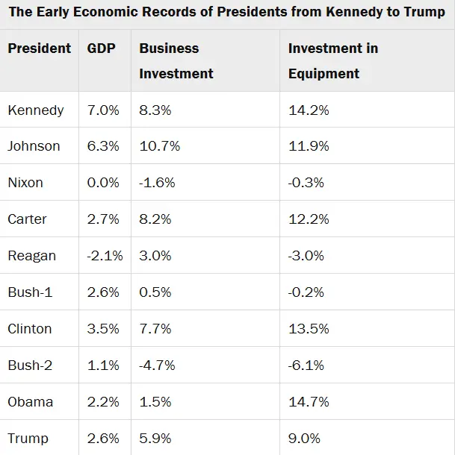Select the Bush-1 row name

[x=30, y=292]
